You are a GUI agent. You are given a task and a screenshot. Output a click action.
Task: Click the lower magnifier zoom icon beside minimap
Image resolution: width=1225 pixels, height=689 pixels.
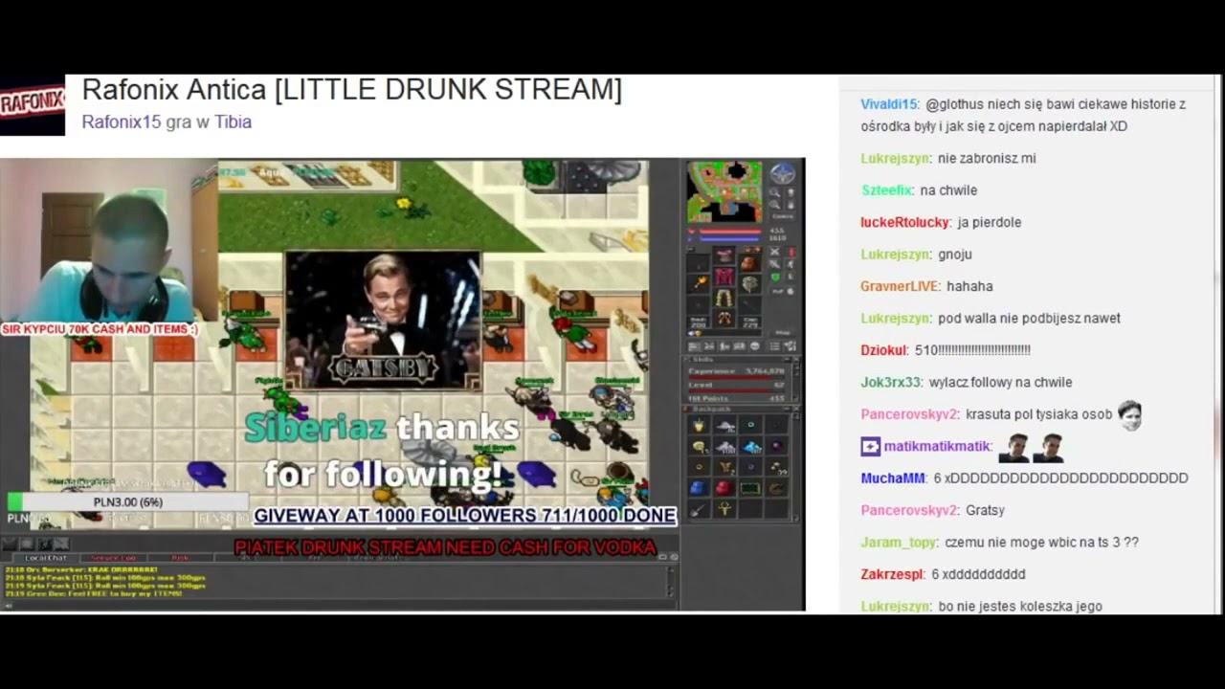[774, 204]
